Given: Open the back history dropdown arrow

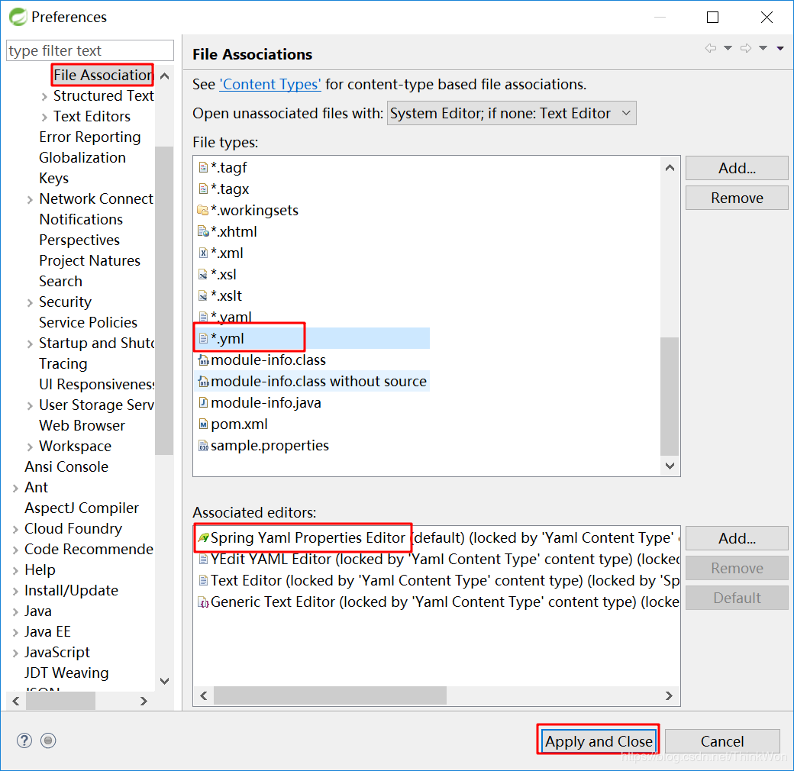Looking at the screenshot, I should point(728,48).
